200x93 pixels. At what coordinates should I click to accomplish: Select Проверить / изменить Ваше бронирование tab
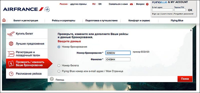pos(29,63)
